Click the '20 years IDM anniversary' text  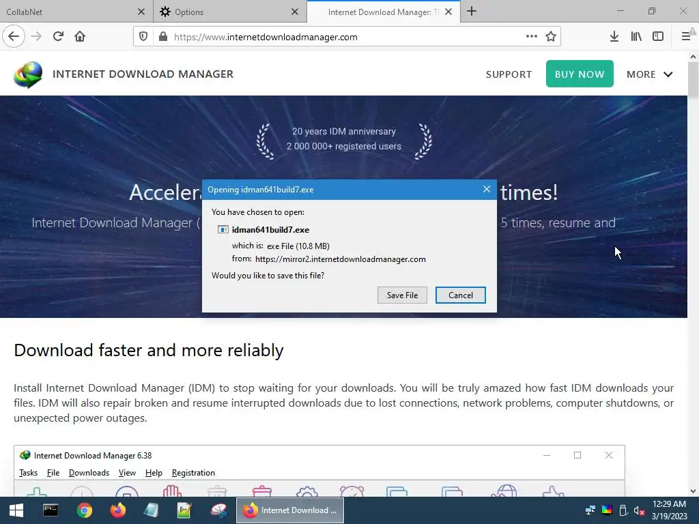tap(344, 132)
